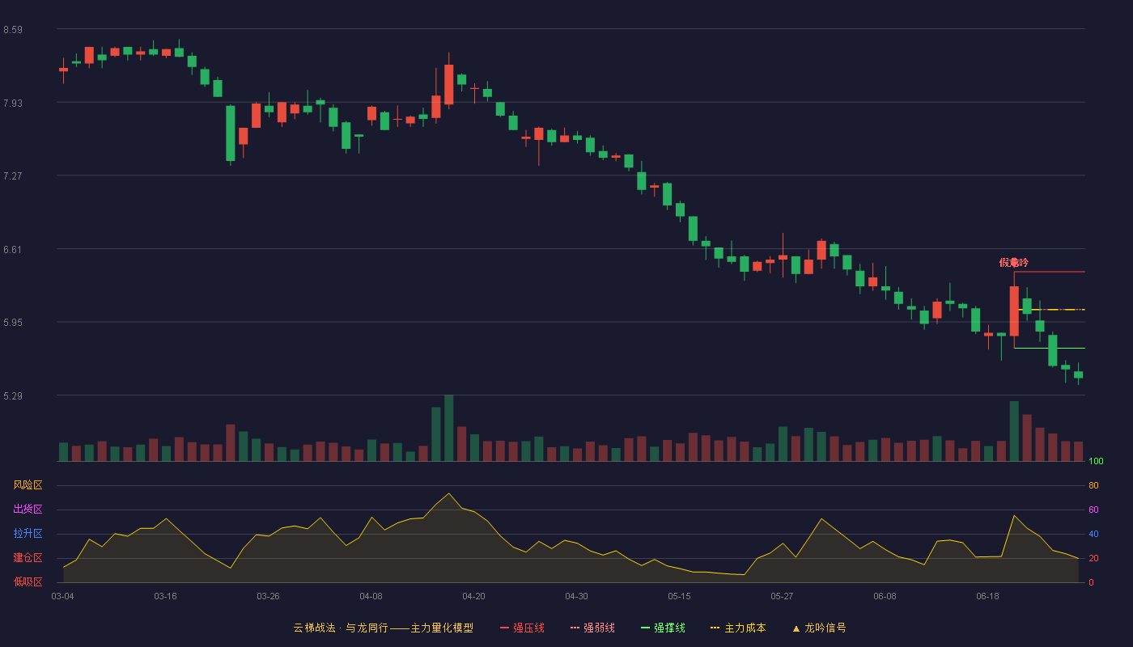Toggle the 强弱线 legend item

coord(592,628)
